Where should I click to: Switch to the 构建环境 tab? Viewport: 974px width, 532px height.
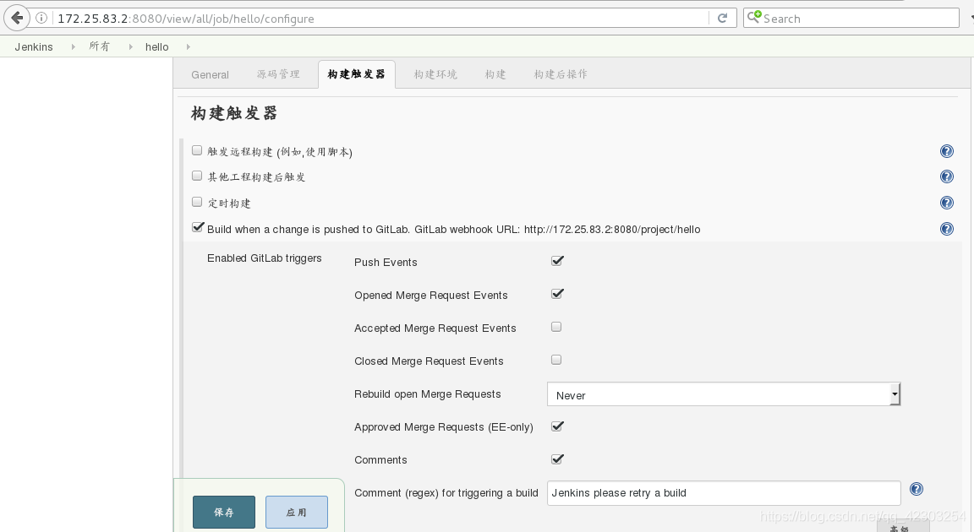(435, 74)
